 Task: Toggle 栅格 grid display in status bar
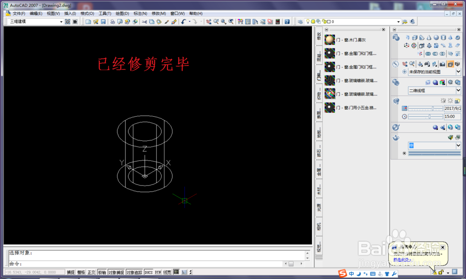81,272
